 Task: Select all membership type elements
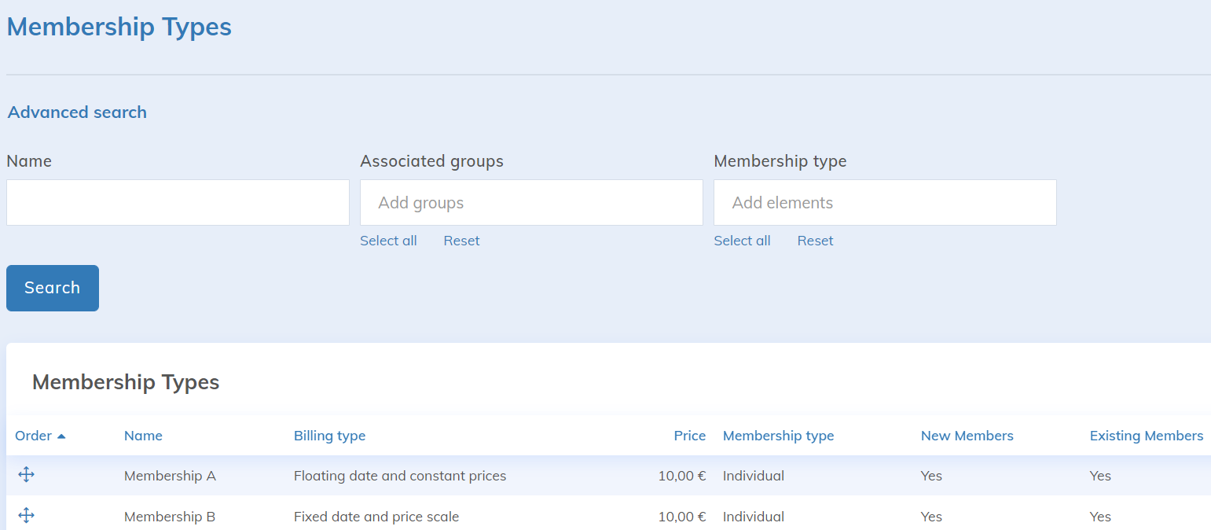click(742, 241)
